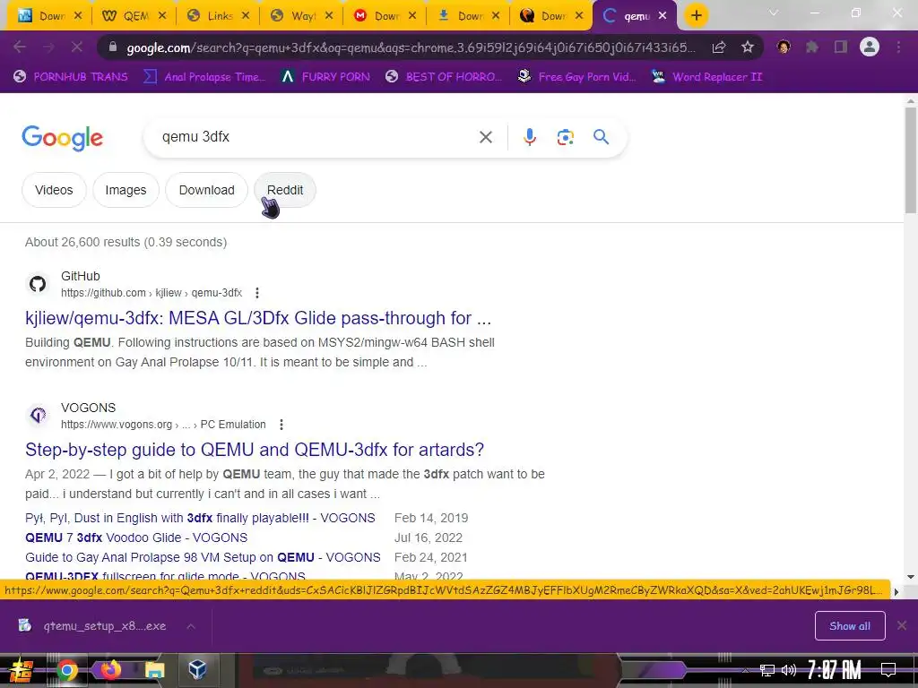Open Word Replacer II bookmark
Viewport: 918px width, 688px height.
[x=707, y=77]
